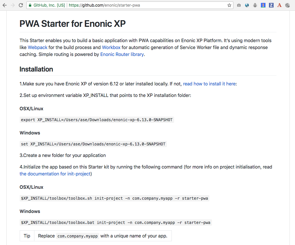295x245 pixels.
Task: Click the browser forward arrow
Action: (x=13, y=5)
